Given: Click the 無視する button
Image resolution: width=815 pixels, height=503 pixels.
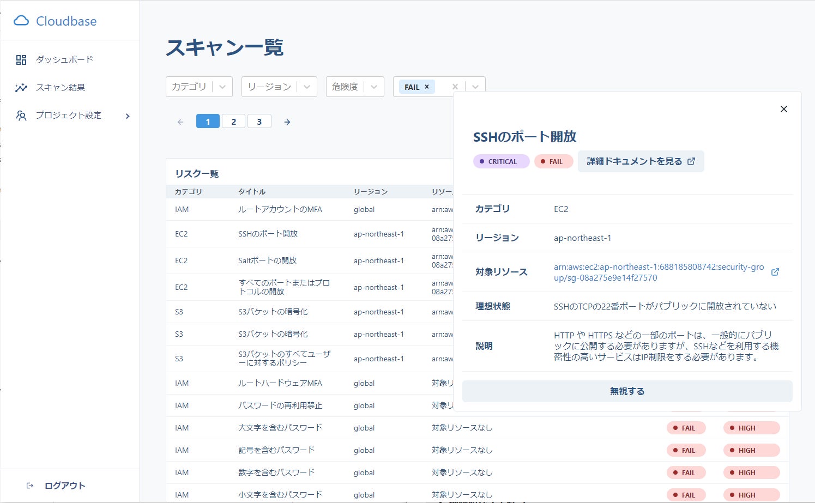Looking at the screenshot, I should (x=627, y=391).
